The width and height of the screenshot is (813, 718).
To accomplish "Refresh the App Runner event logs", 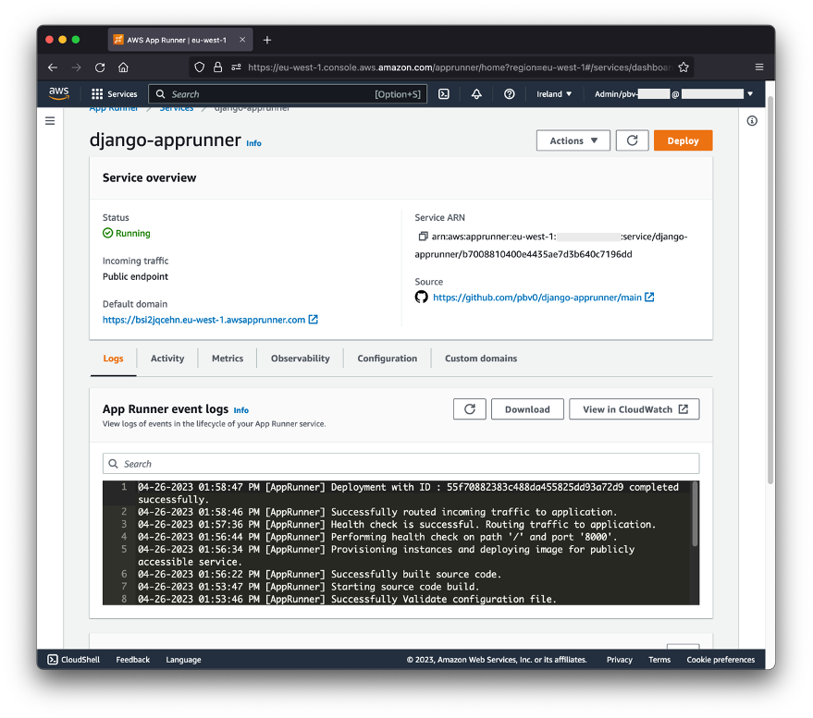I will pyautogui.click(x=470, y=408).
